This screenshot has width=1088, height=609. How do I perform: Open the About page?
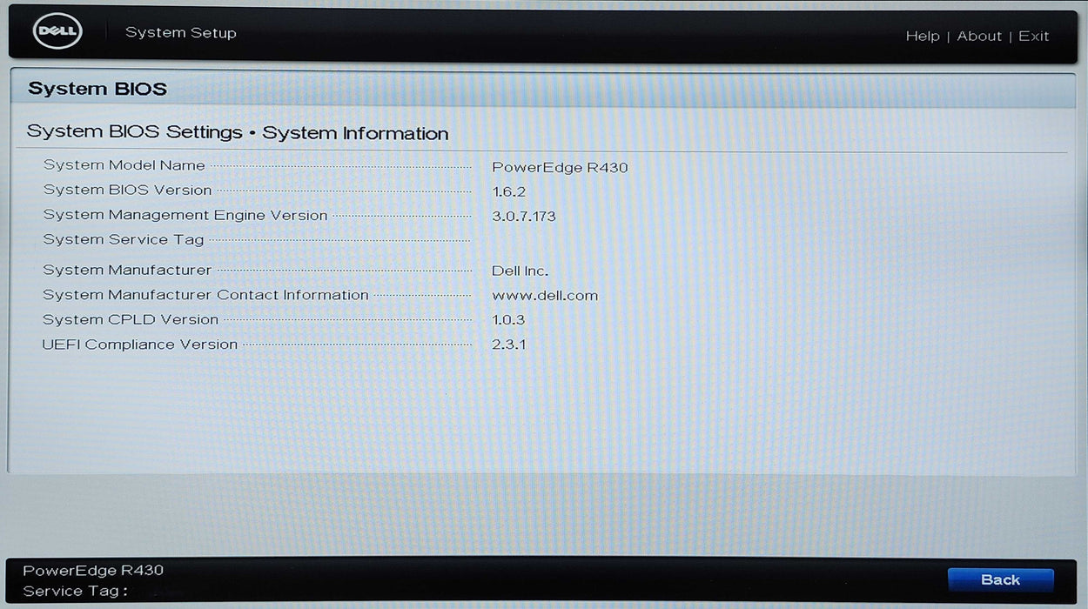(979, 36)
